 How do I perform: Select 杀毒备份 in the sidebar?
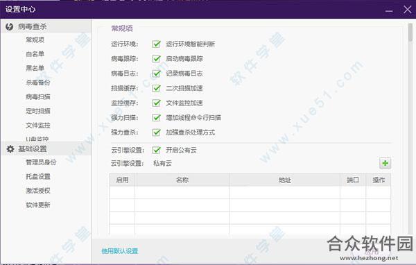[x=38, y=83]
